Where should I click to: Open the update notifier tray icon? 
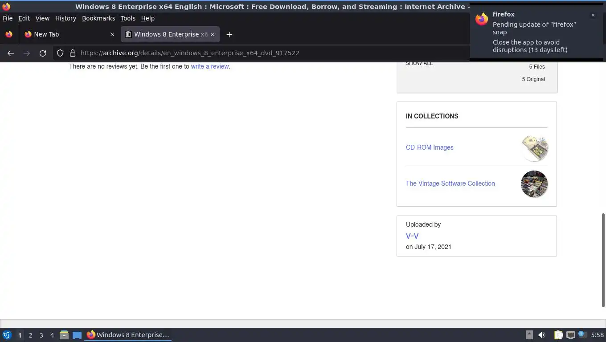coord(581,334)
